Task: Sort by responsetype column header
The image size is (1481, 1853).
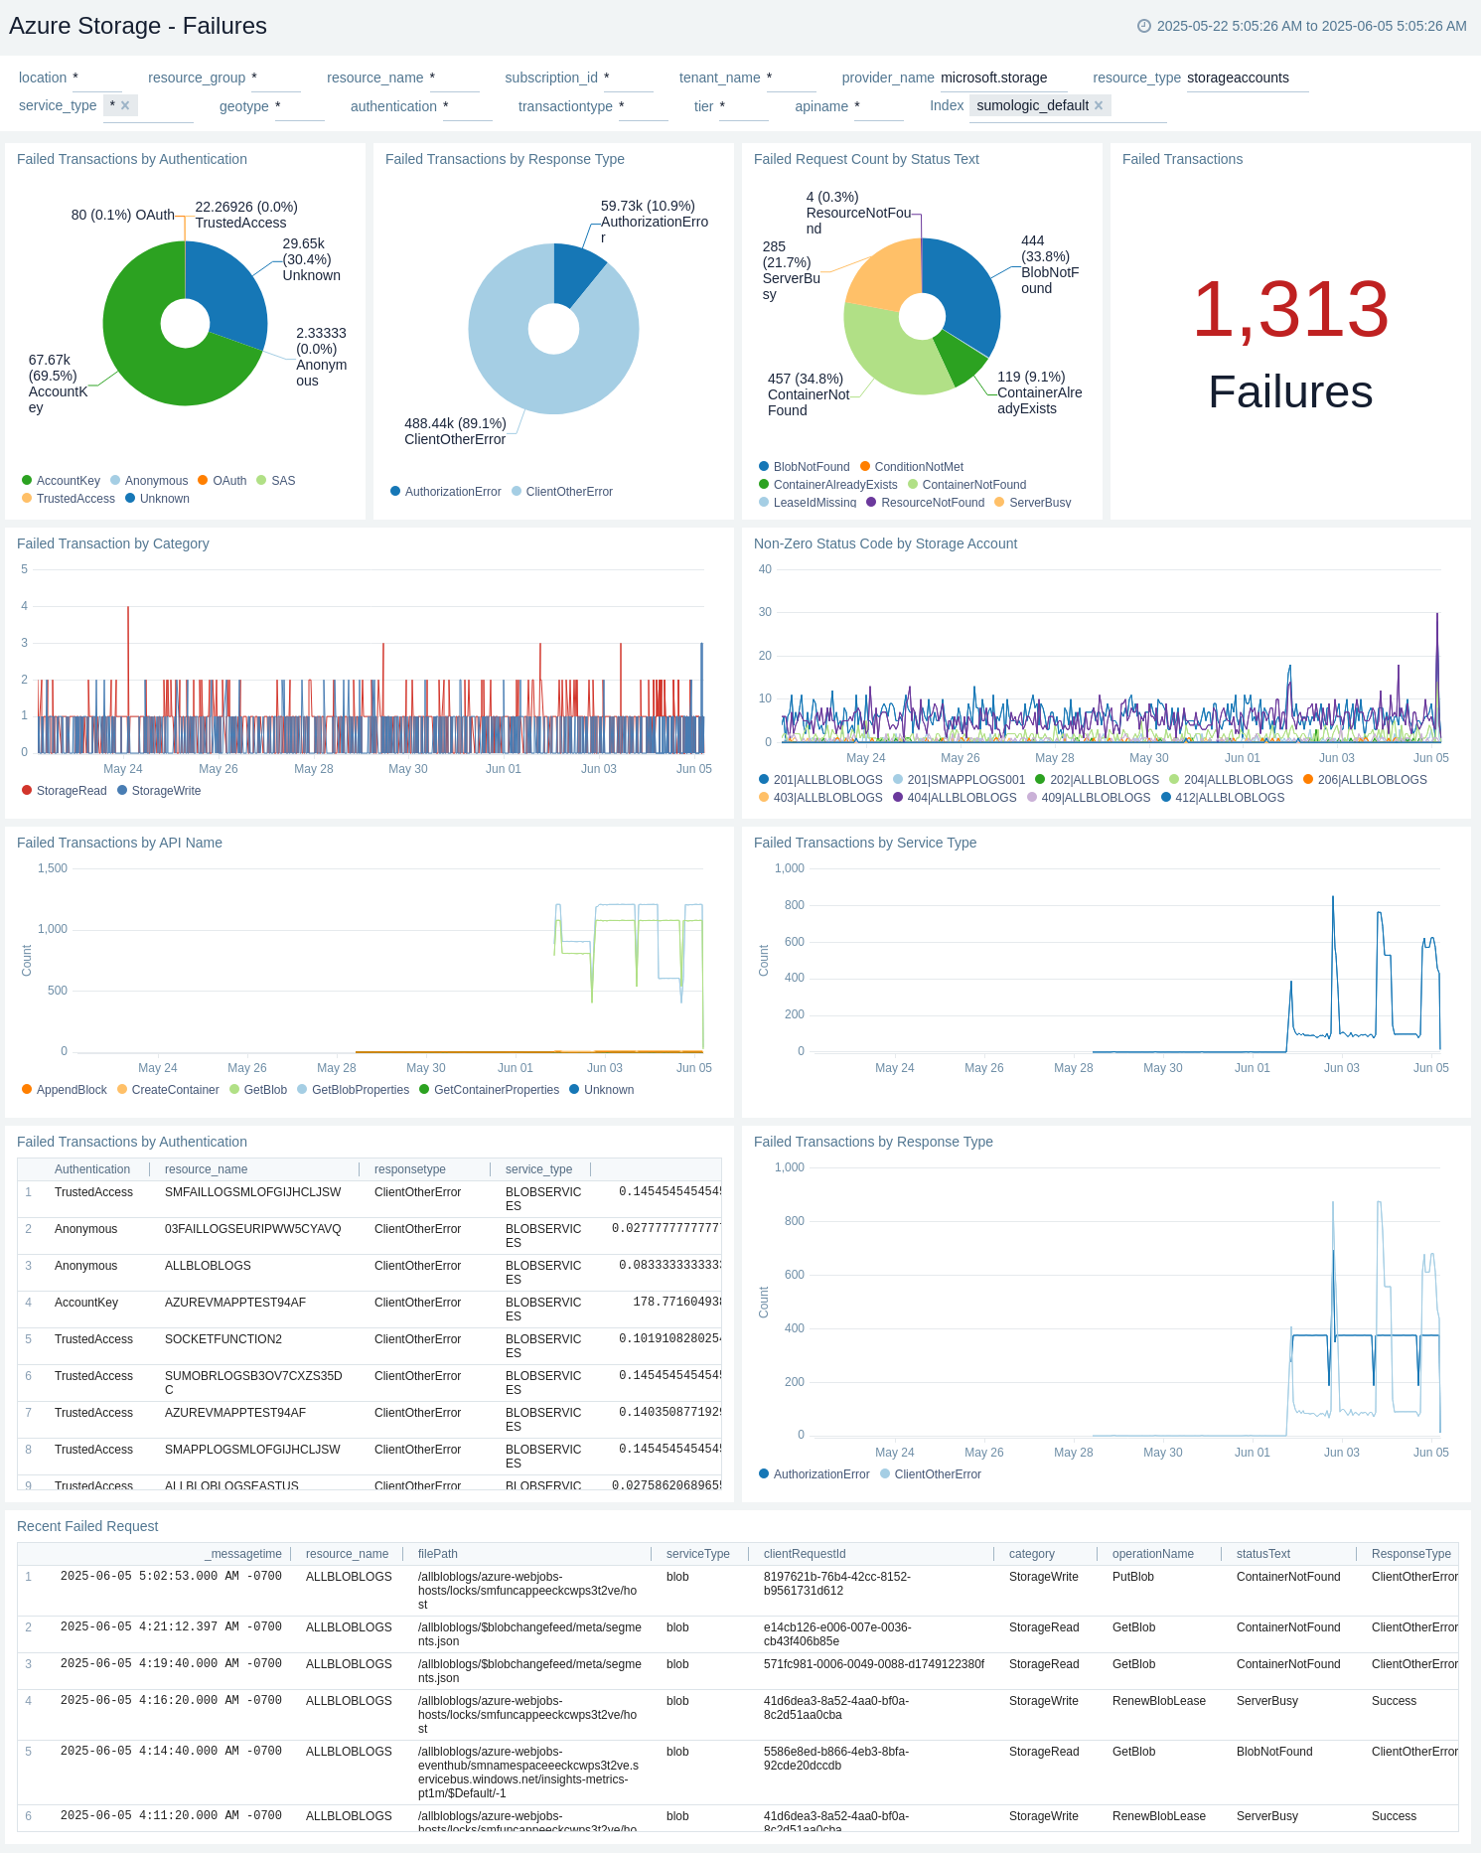Action: click(x=410, y=1169)
